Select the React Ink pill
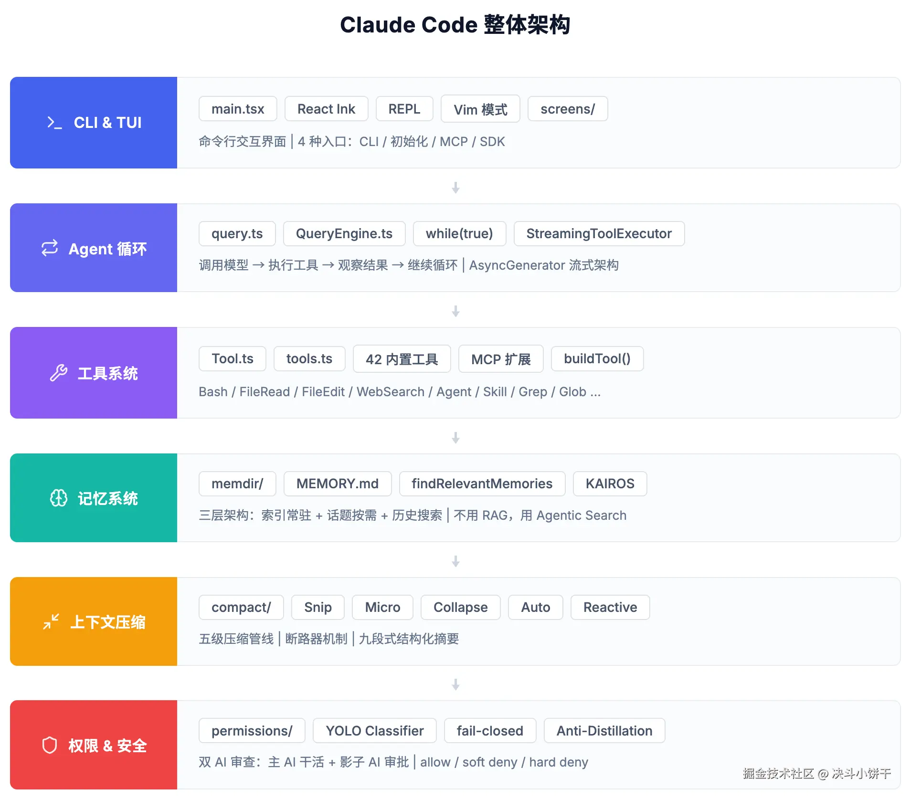Viewport: 910px width, 799px height. 326,108
